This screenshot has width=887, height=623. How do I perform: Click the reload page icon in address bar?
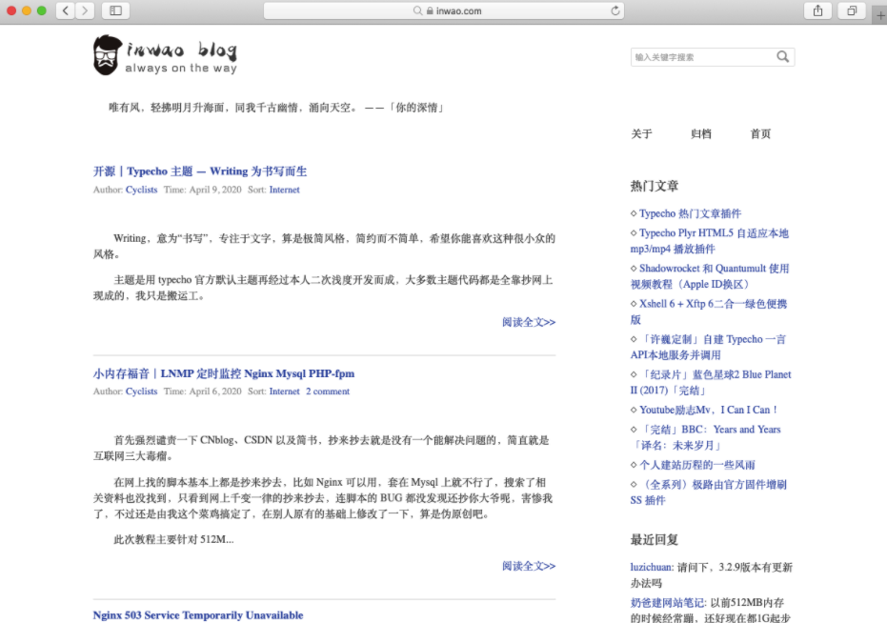tap(615, 10)
